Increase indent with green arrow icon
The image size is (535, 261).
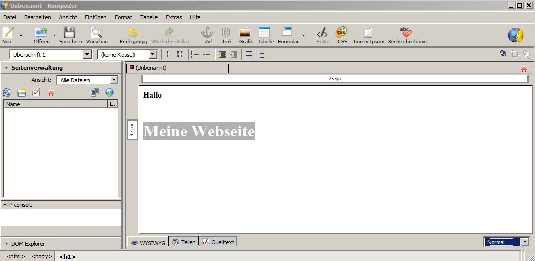pyautogui.click(x=222, y=54)
